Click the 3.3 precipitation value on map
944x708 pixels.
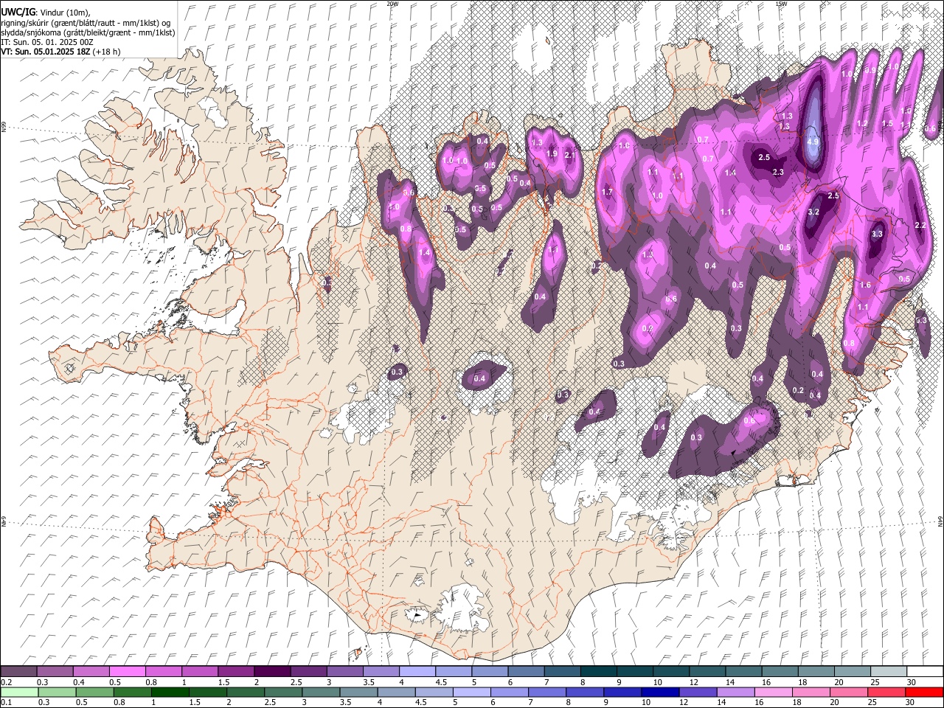click(x=877, y=234)
